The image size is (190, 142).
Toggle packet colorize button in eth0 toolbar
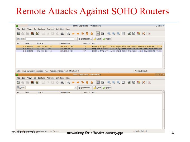[x=98, y=34]
